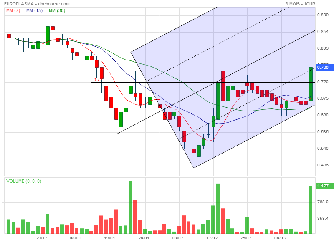
Task: Click the 358.4 volume axis label
Action: coord(323,218)
